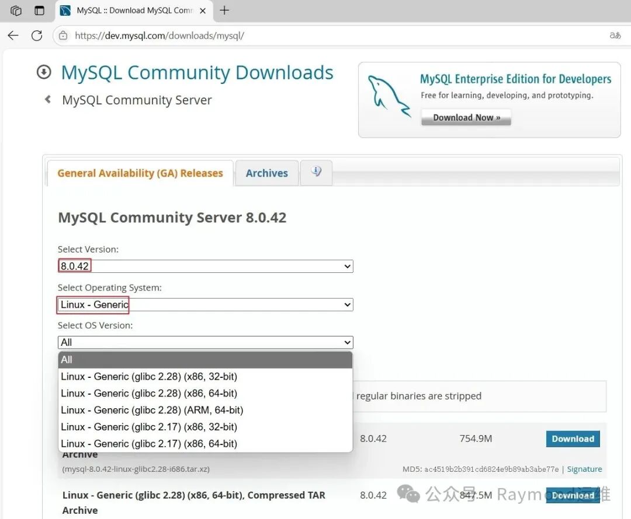The image size is (631, 519).
Task: Click the MySQL dolphin logo
Action: [389, 96]
